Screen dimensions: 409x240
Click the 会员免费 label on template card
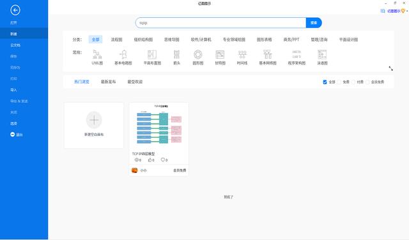click(x=180, y=170)
